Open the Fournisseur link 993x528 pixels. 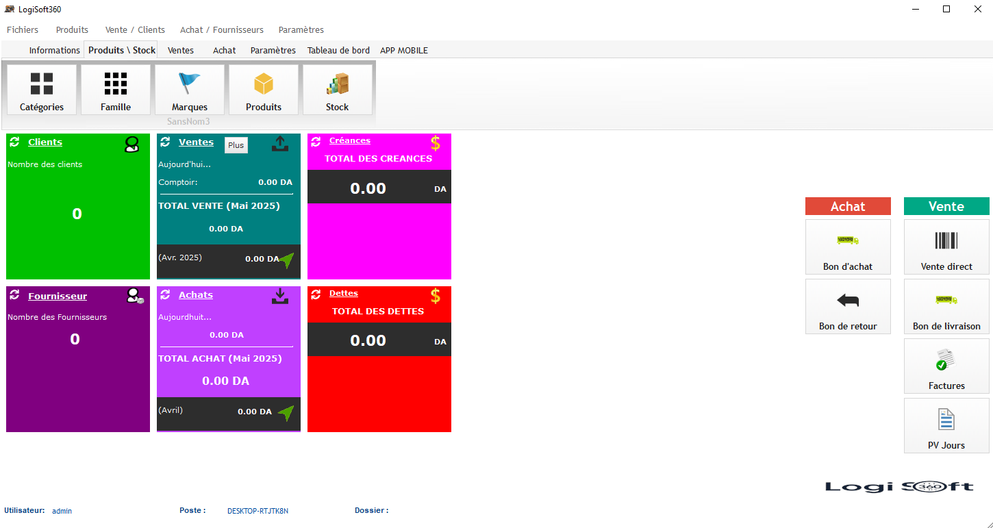coord(58,297)
